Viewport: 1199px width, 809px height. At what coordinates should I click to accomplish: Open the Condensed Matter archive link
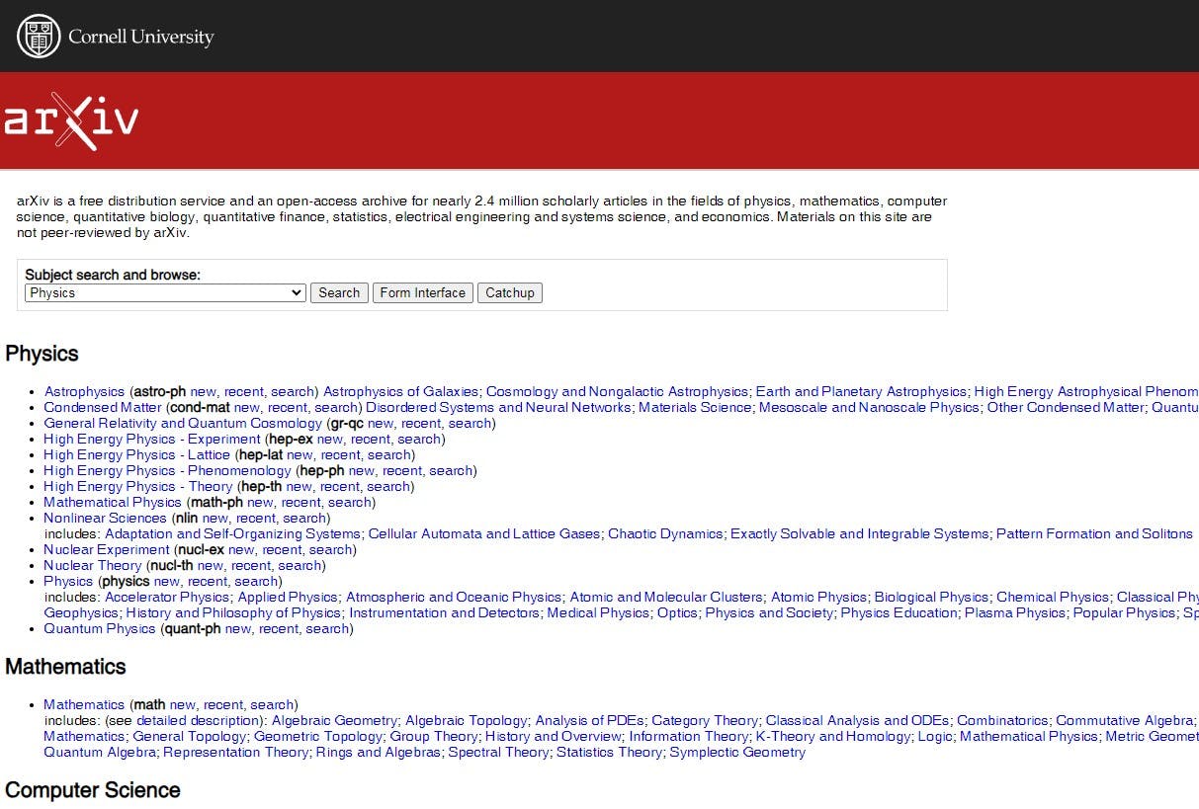click(x=103, y=408)
